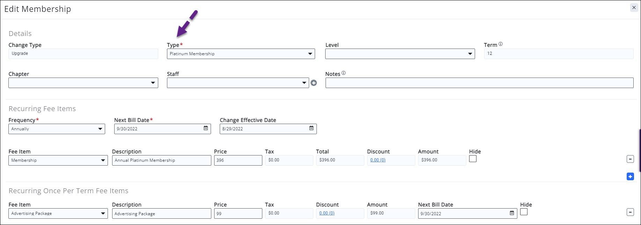Open the Membership Fee Item dropdown
This screenshot has width=641, height=225.
pos(58,160)
